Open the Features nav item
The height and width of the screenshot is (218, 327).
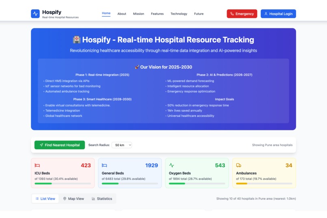click(x=157, y=14)
